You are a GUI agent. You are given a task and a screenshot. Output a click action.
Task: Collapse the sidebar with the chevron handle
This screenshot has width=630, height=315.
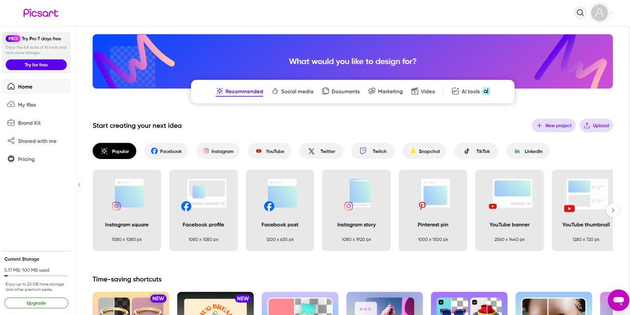(x=79, y=185)
